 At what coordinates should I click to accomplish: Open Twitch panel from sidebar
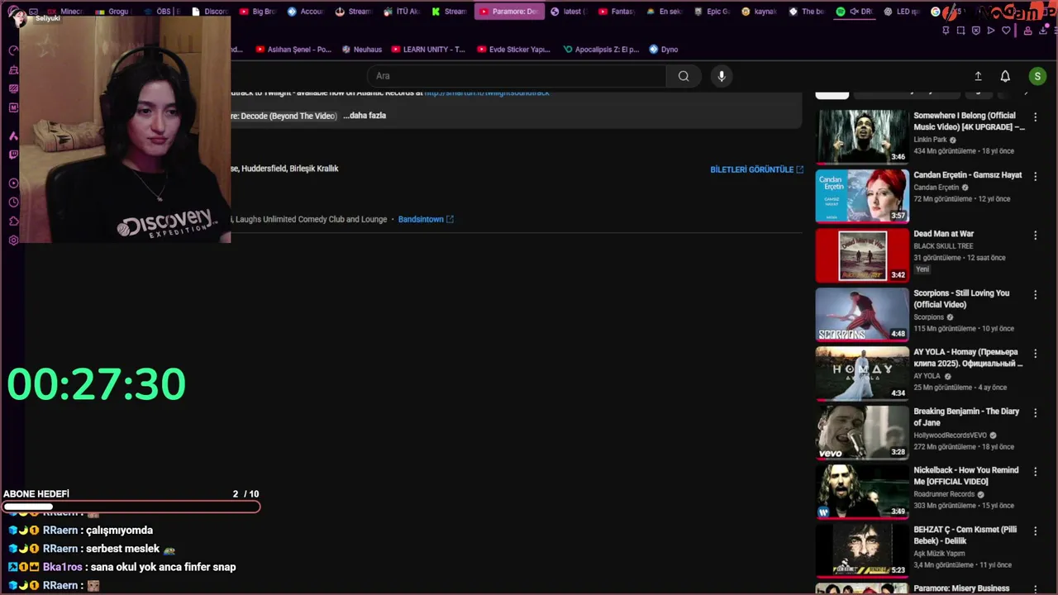[13, 155]
